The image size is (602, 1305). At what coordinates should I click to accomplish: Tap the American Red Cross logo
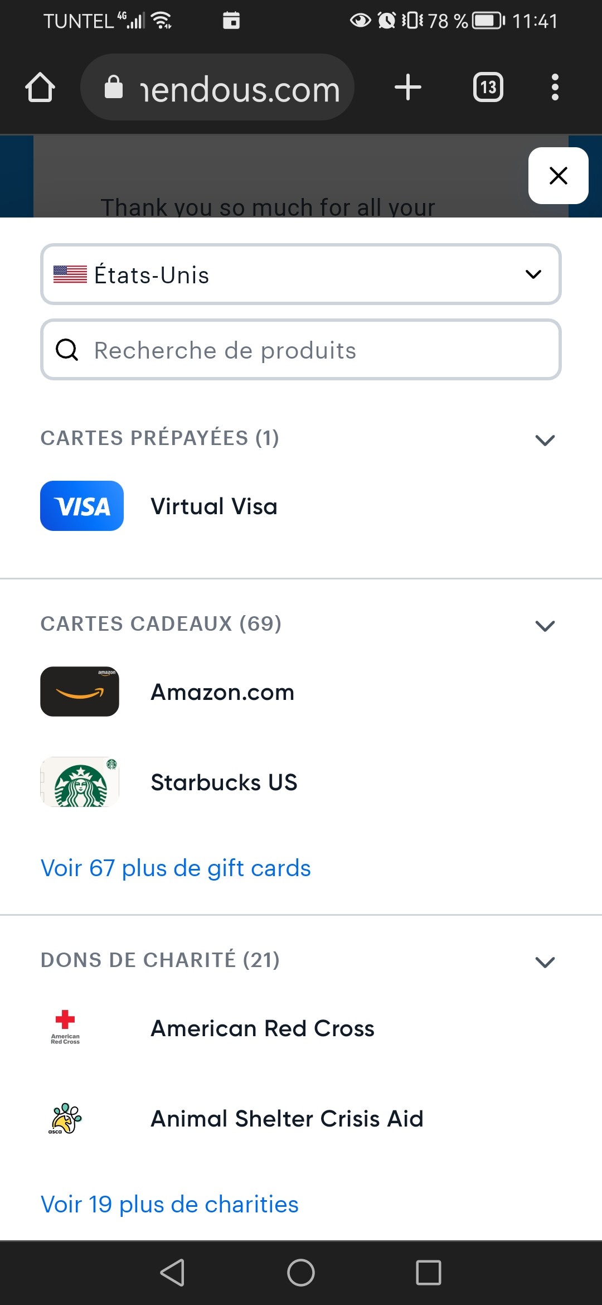point(65,1027)
